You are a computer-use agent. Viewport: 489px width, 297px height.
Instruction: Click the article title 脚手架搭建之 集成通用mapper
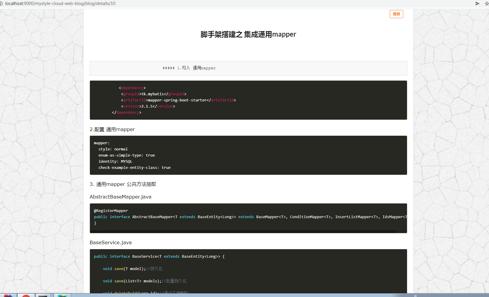pos(248,34)
